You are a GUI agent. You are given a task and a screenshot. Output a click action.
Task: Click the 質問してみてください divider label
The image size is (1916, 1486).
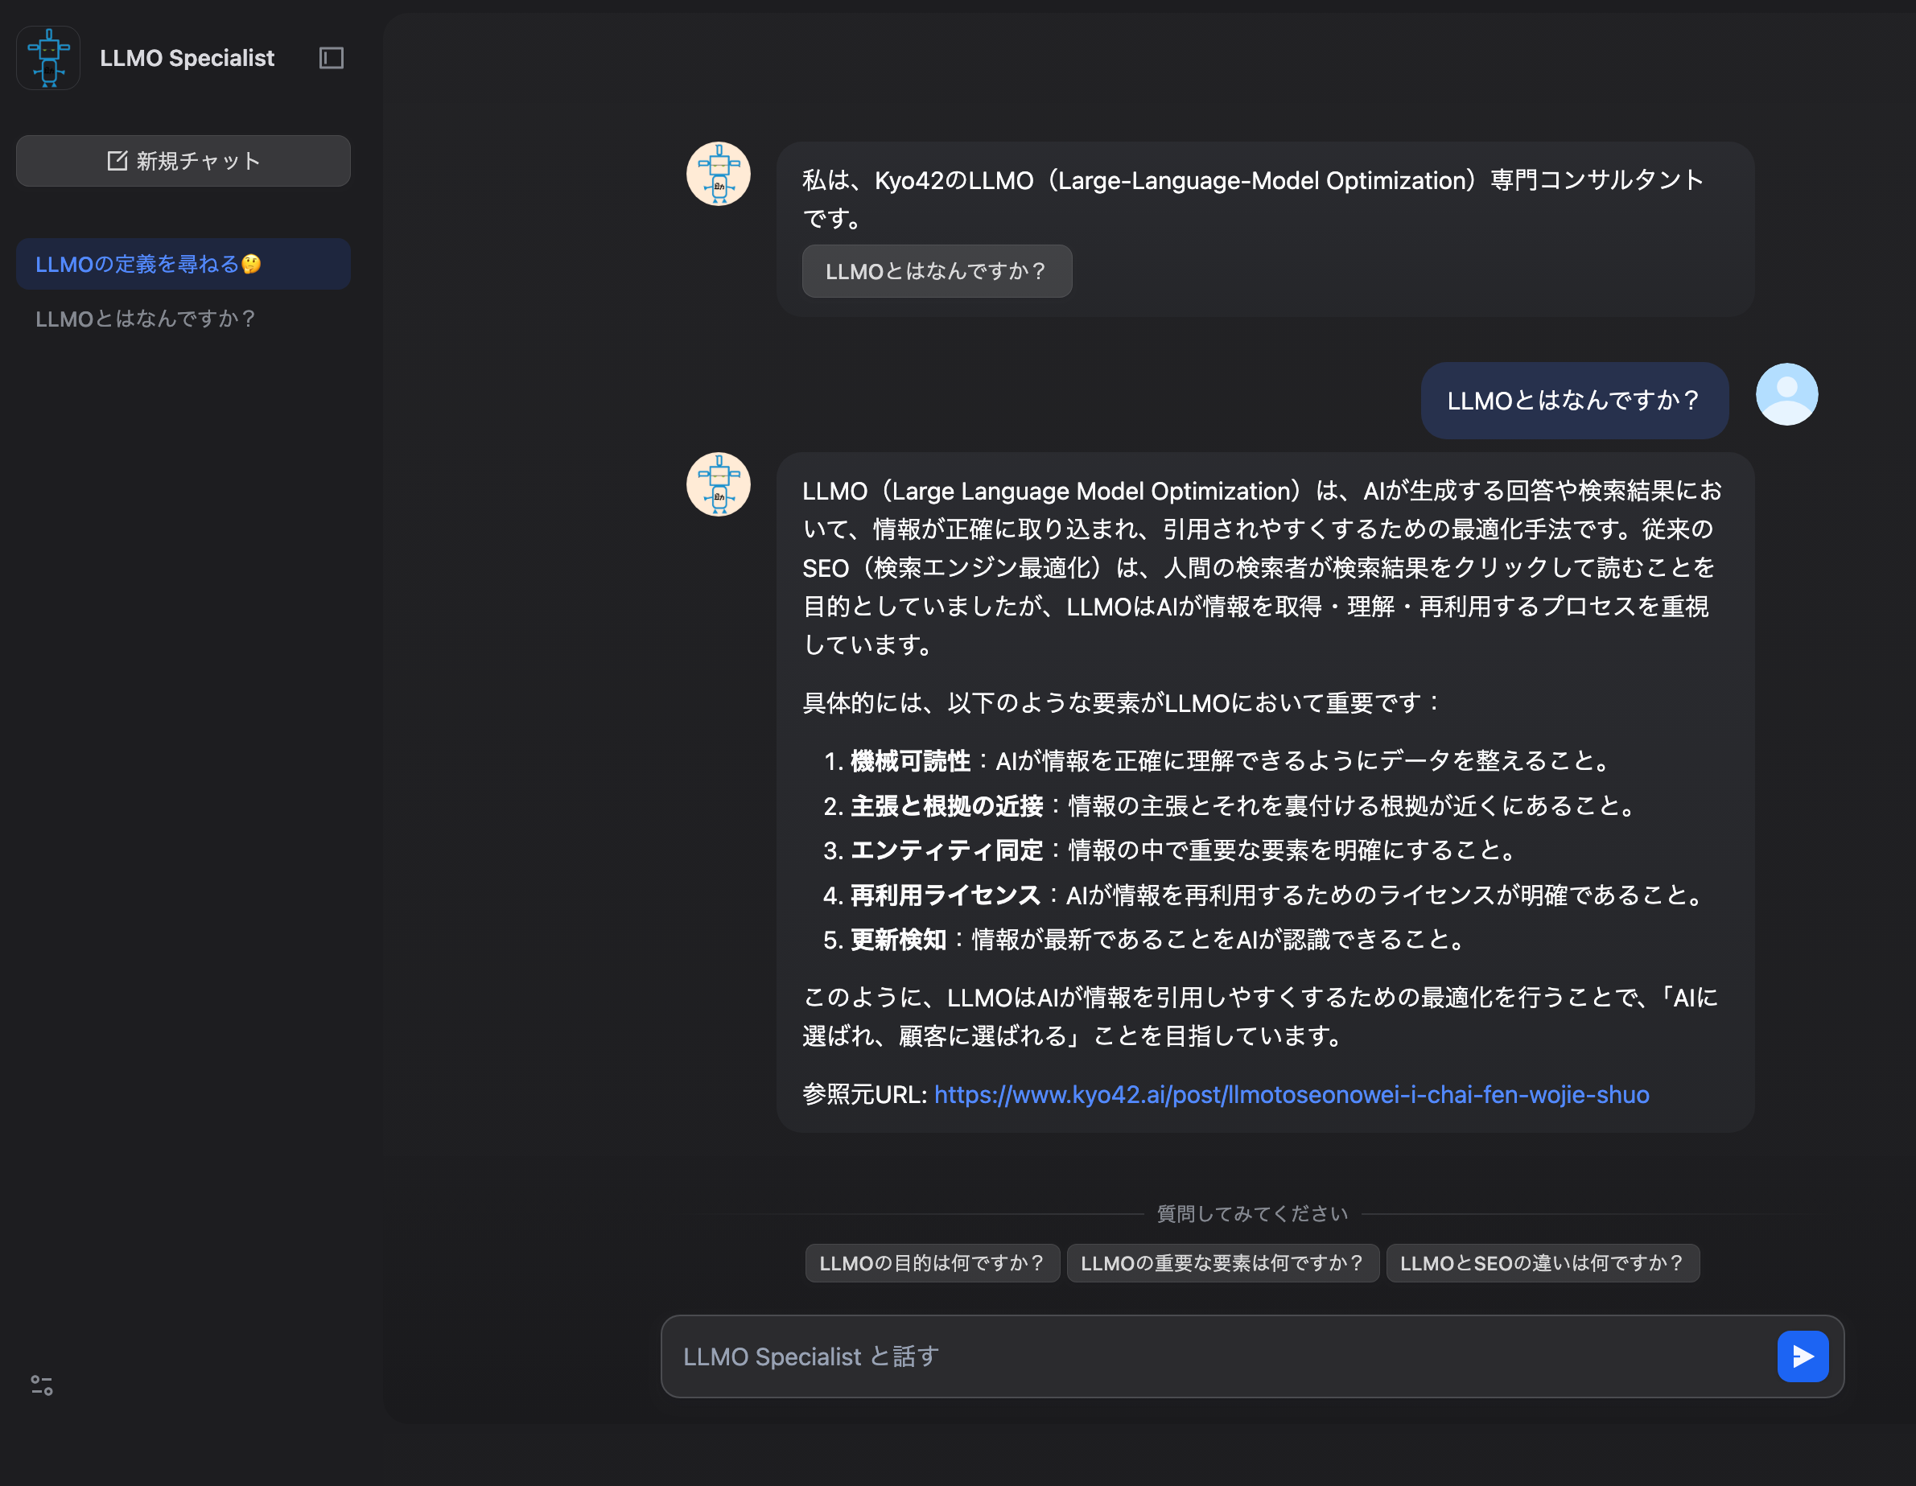pyautogui.click(x=1252, y=1213)
